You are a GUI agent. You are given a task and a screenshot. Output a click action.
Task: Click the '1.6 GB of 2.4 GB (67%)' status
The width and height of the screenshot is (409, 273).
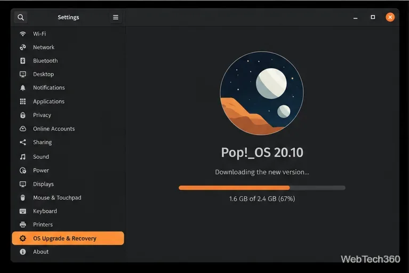coord(262,199)
